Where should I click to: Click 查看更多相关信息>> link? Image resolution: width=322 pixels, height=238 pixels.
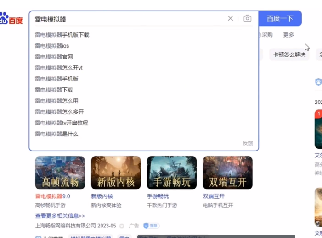tap(60, 216)
